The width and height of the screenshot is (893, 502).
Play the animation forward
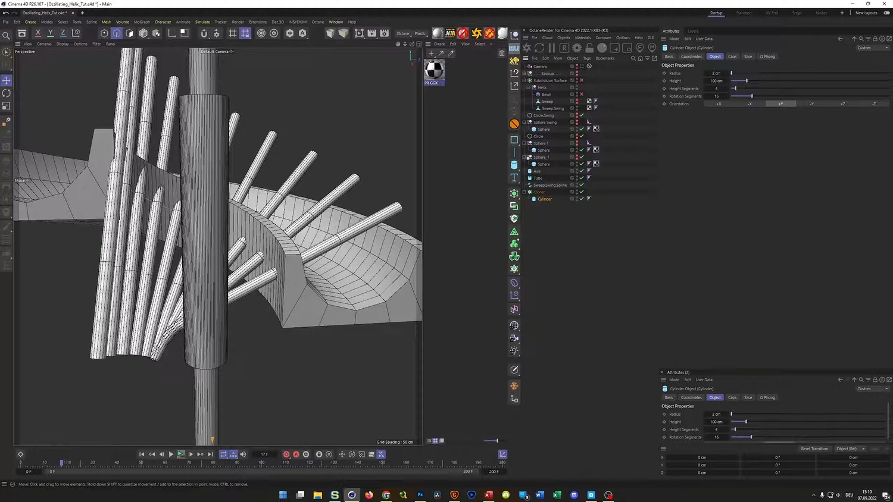tap(171, 454)
